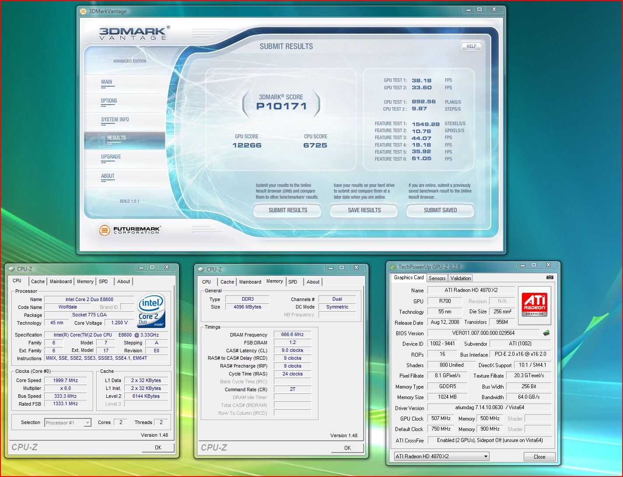Open SYSTEM INFO in 3DMark Vantage

coord(115,119)
